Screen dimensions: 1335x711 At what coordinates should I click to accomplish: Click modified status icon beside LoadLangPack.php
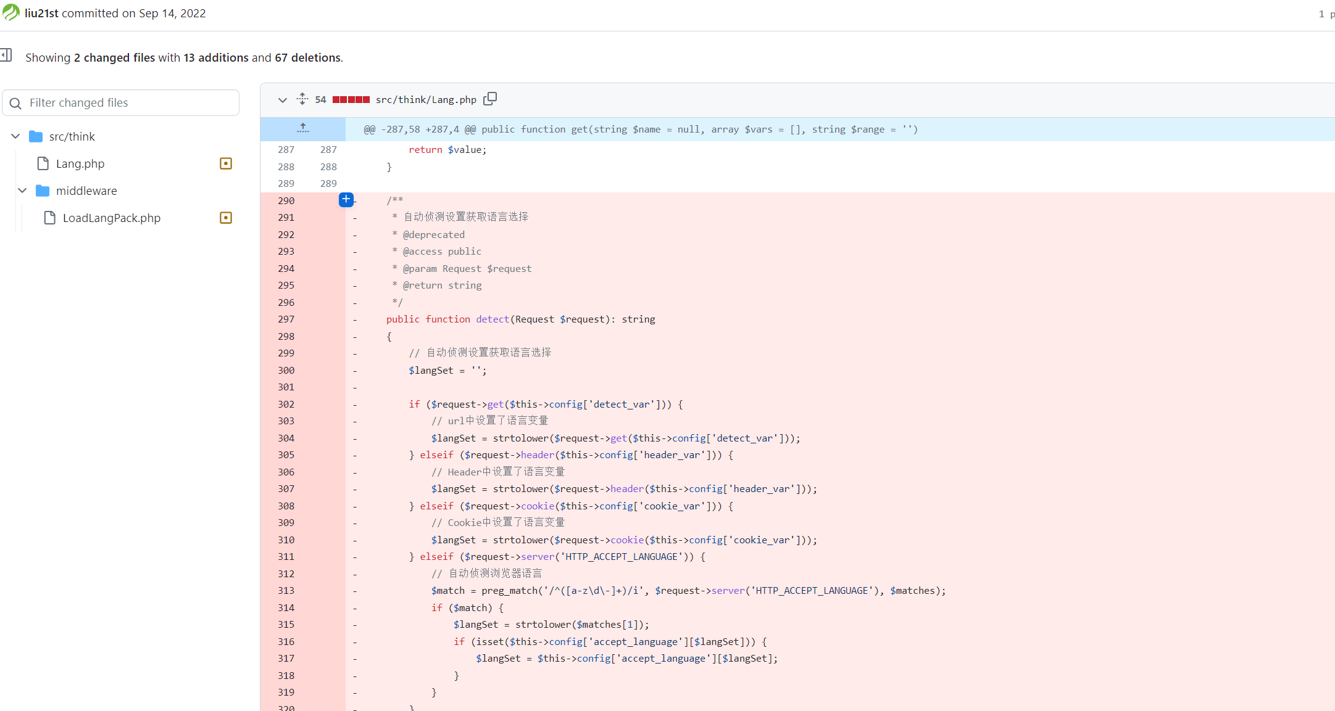click(x=226, y=218)
